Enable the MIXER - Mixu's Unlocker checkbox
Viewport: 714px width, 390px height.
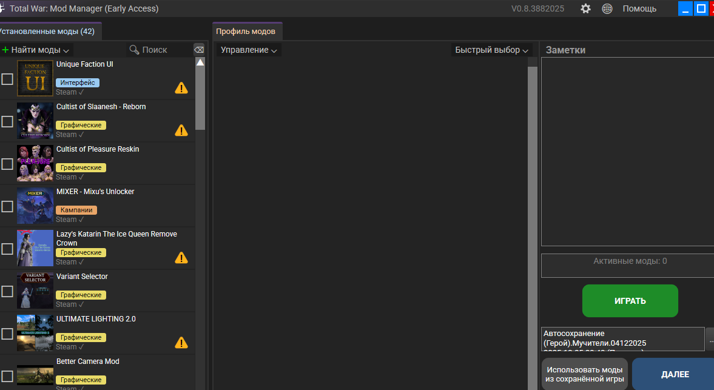click(x=7, y=206)
